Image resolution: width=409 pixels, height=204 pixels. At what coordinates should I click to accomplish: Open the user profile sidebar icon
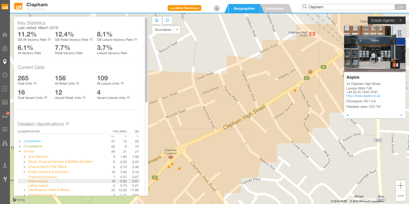[x=5, y=165]
